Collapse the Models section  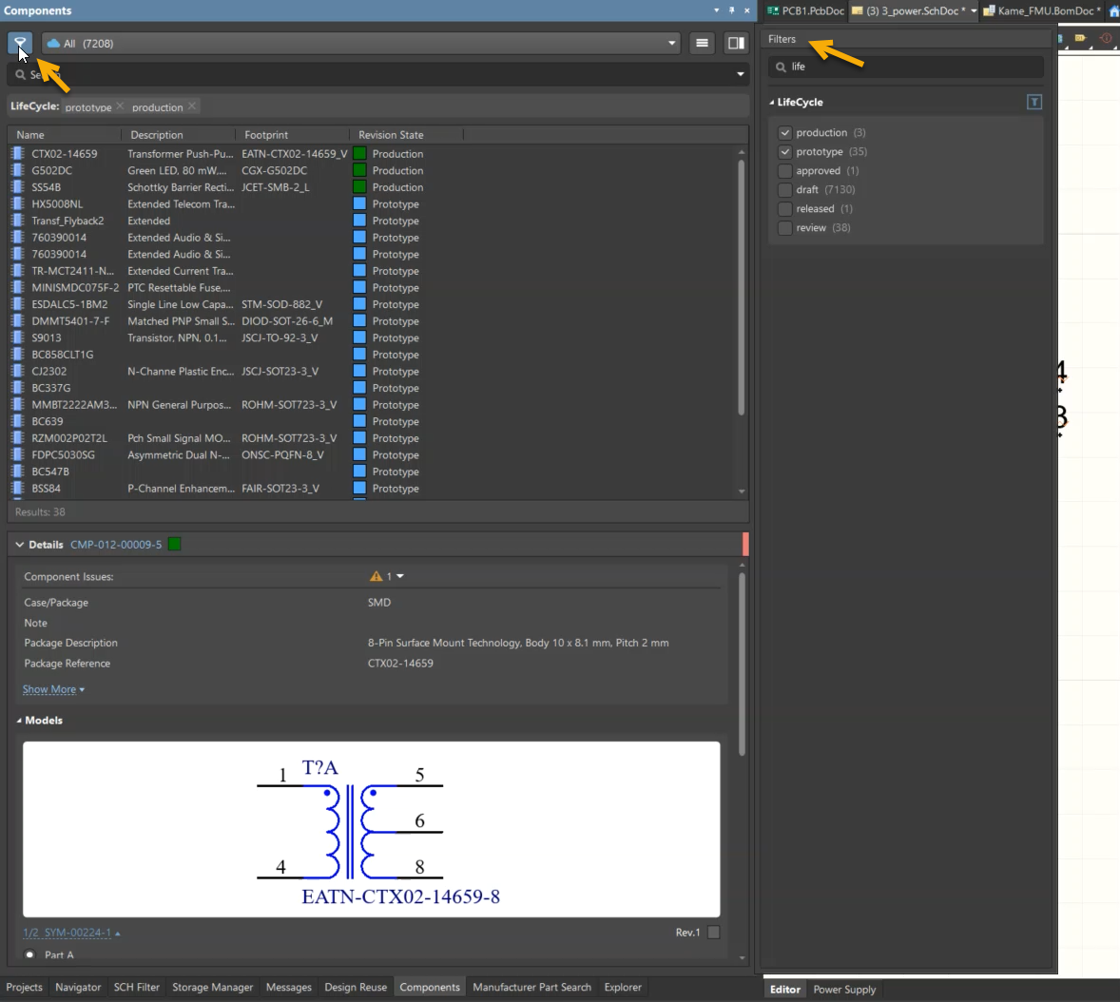pyautogui.click(x=19, y=721)
